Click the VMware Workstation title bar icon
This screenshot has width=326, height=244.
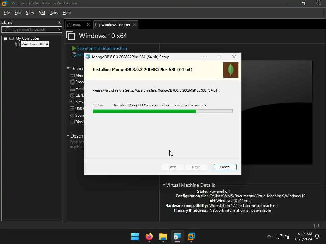[4, 3]
